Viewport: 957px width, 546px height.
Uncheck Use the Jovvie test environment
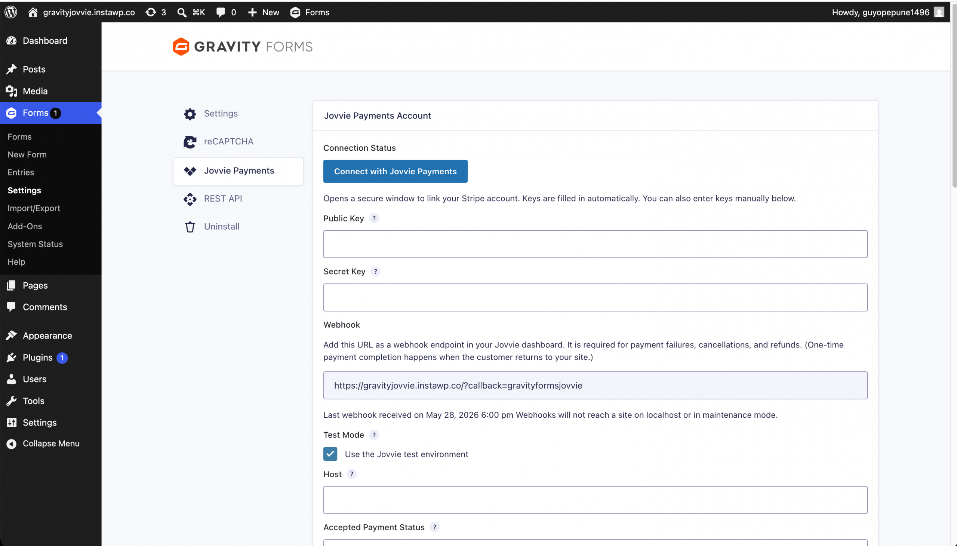tap(330, 454)
